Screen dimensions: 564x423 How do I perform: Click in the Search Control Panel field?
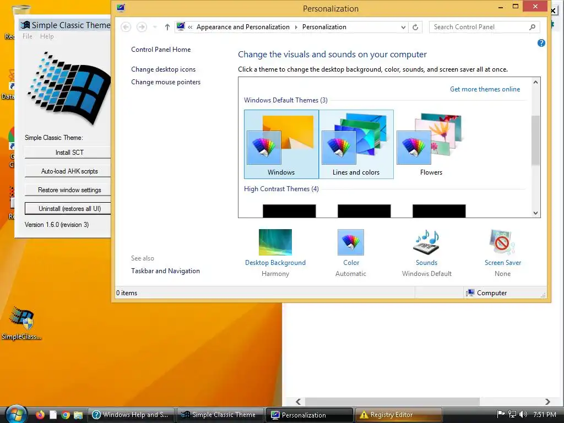pyautogui.click(x=484, y=27)
